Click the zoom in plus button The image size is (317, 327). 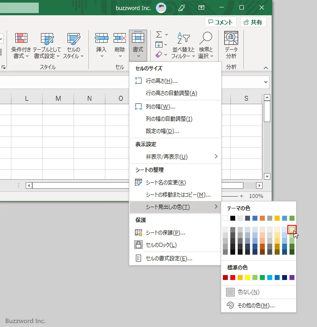tap(241, 196)
